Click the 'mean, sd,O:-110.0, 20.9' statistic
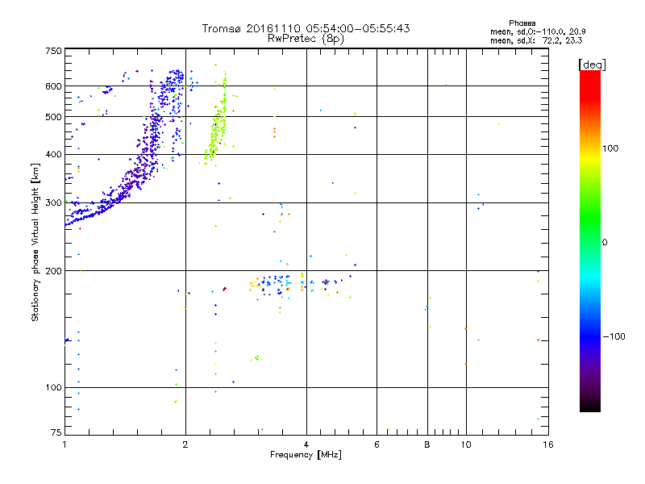This screenshot has width=645, height=484. click(538, 31)
